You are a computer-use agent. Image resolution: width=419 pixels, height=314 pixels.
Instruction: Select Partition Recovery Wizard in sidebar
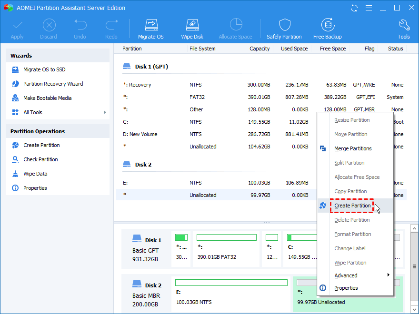(53, 84)
